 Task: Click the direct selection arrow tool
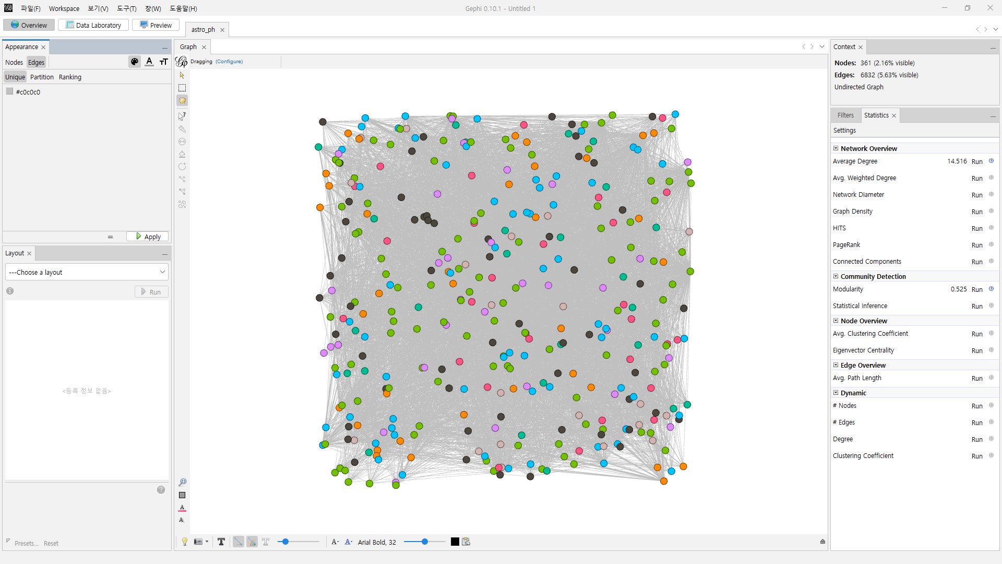182,75
